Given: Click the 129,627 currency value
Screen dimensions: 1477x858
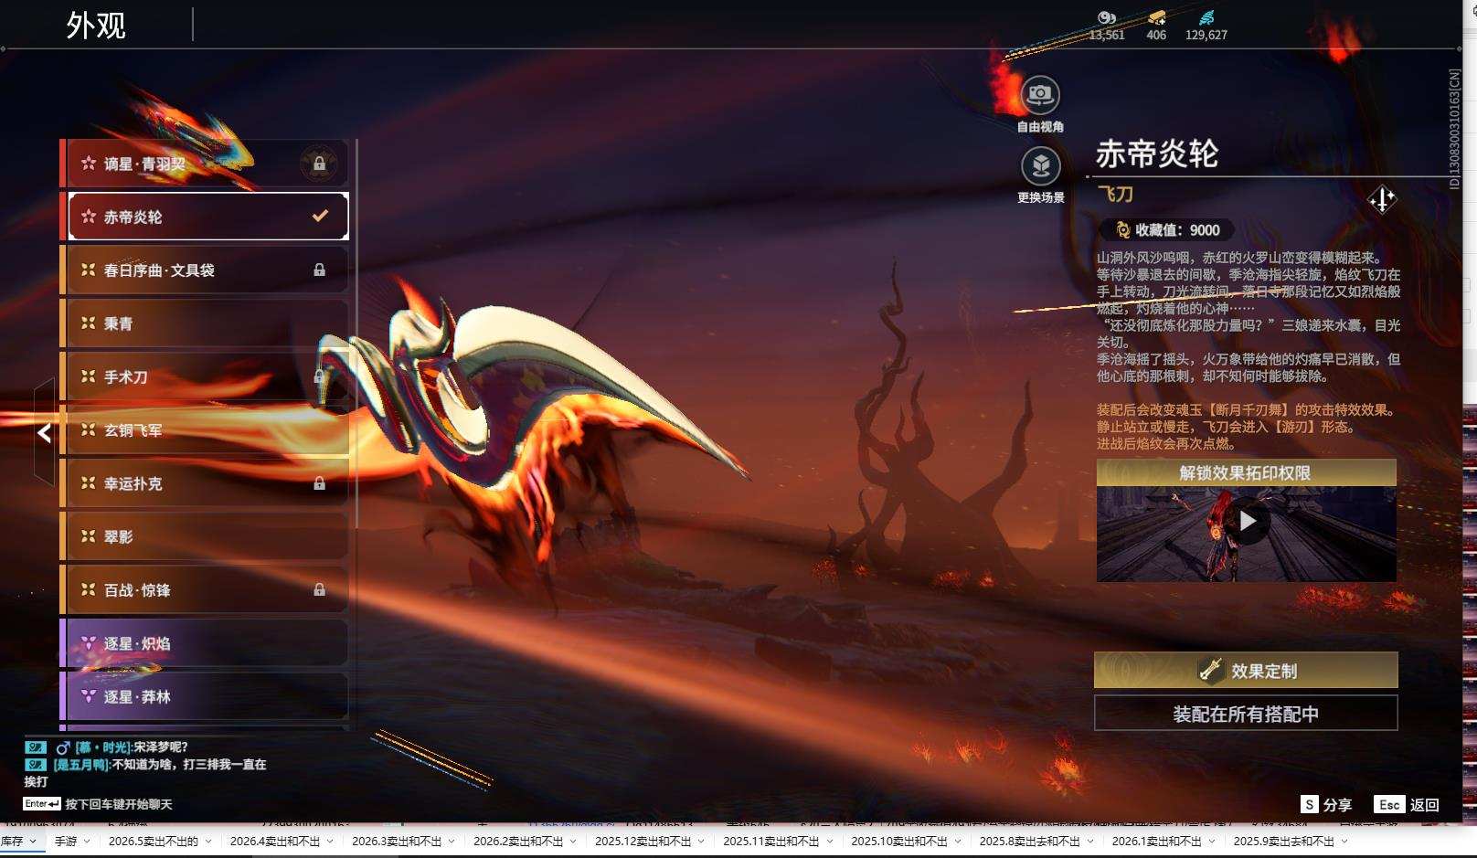Looking at the screenshot, I should click(1206, 35).
